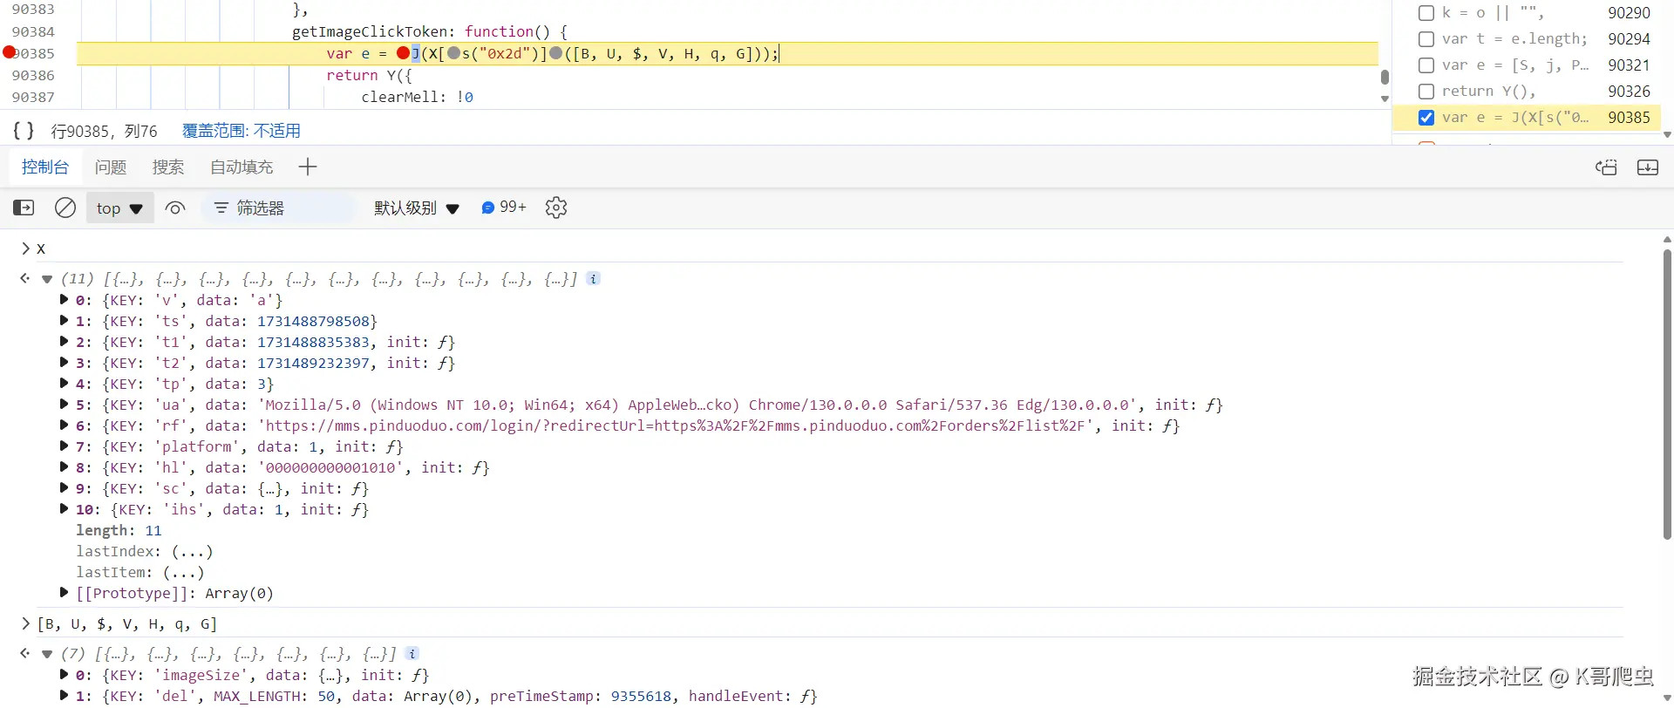
Task: Expand [[Prototype]]: Array(0) entry
Action: 65,593
